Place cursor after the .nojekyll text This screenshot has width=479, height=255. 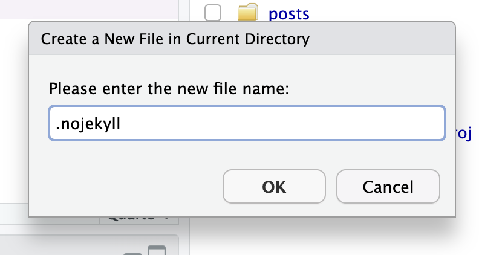coord(122,124)
